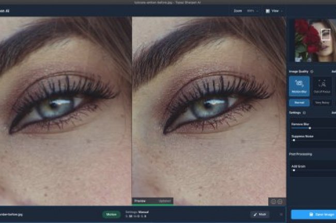Screen dimensions: 336x223
Task: Click the Settings info icon
Action: 304,113
